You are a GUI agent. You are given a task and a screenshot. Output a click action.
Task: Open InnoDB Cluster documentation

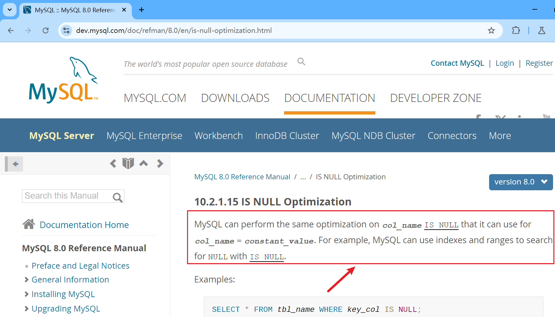(x=287, y=136)
